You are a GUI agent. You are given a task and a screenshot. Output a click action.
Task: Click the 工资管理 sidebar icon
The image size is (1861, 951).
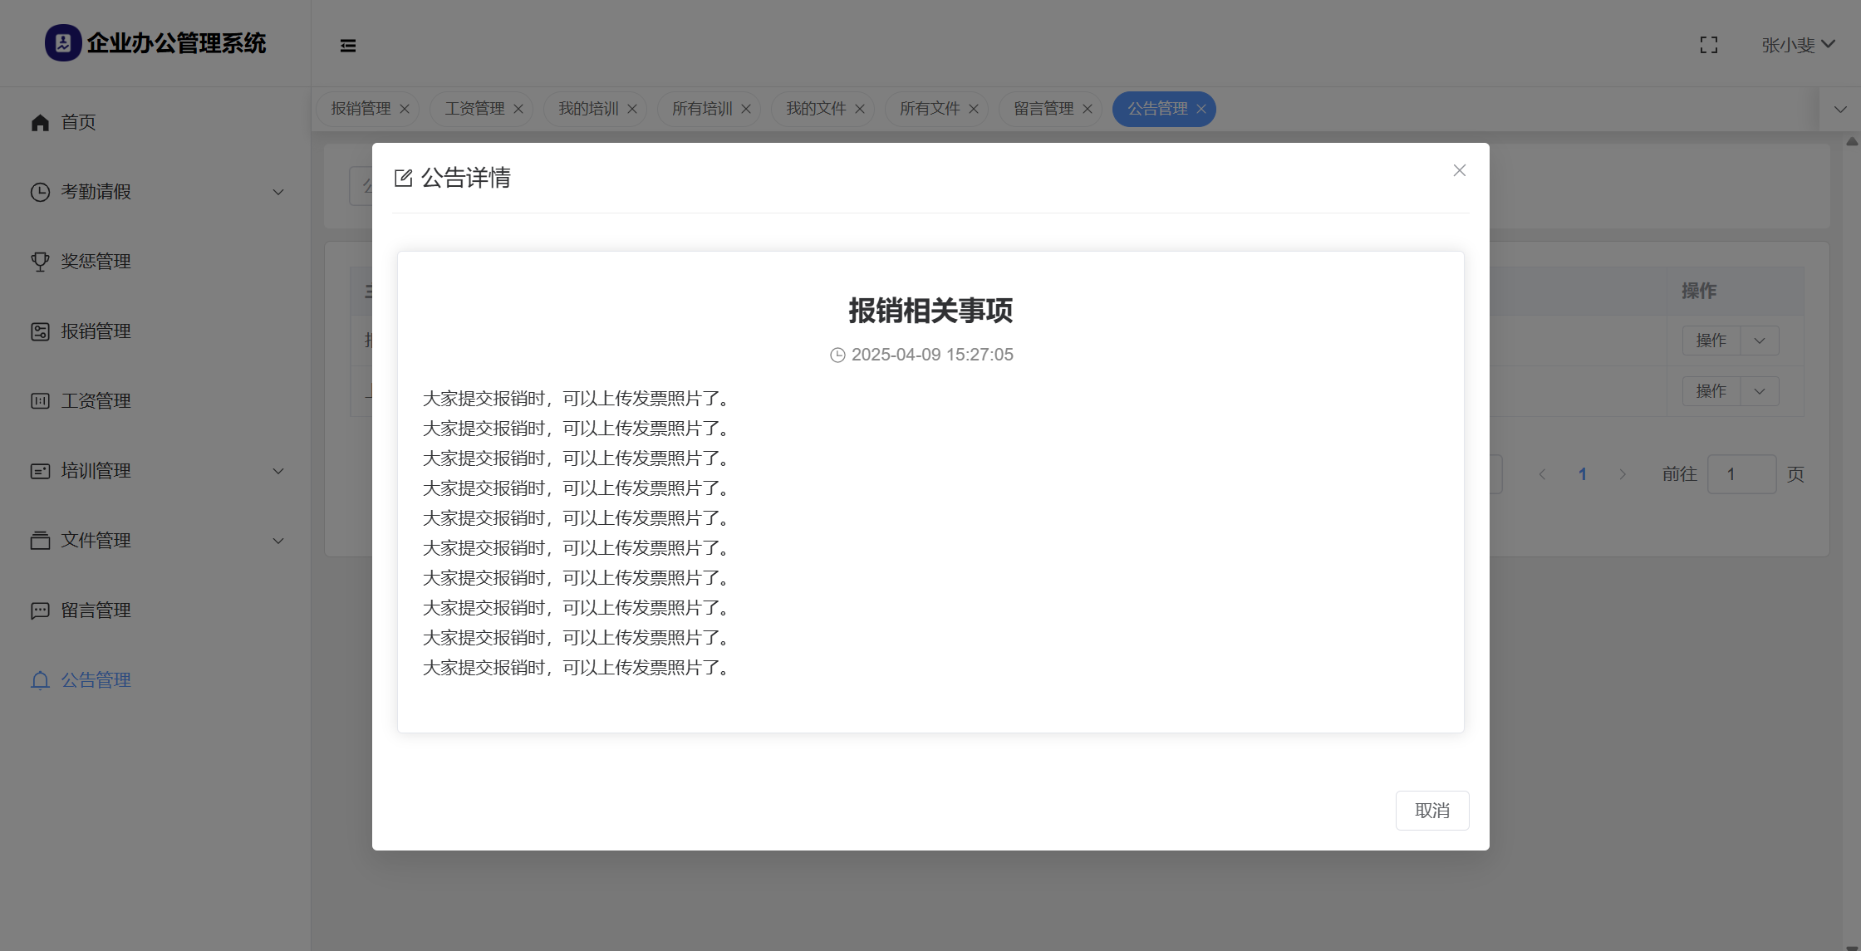click(x=40, y=401)
